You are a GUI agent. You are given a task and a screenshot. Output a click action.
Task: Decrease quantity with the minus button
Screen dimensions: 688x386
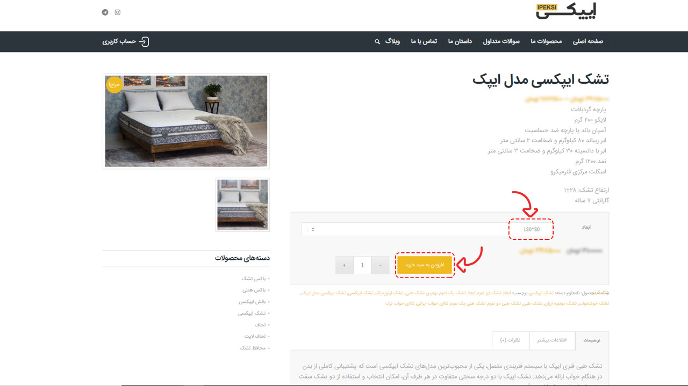(x=380, y=265)
